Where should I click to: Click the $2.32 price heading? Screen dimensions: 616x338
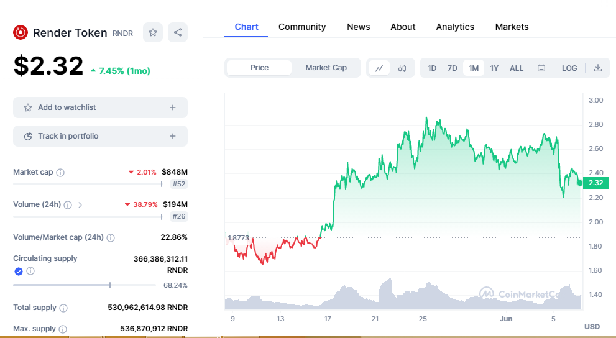pyautogui.click(x=48, y=66)
